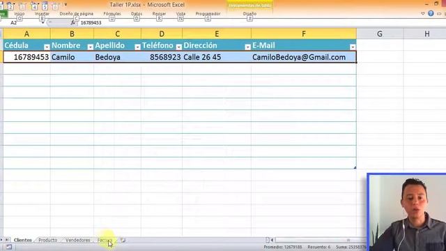Open the Revisar ribbon tab
This screenshot has height=251, width=446.
click(159, 14)
